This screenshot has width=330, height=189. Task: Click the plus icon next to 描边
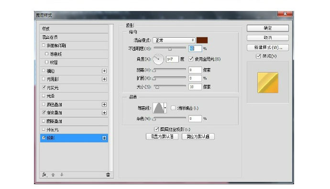[x=104, y=71]
